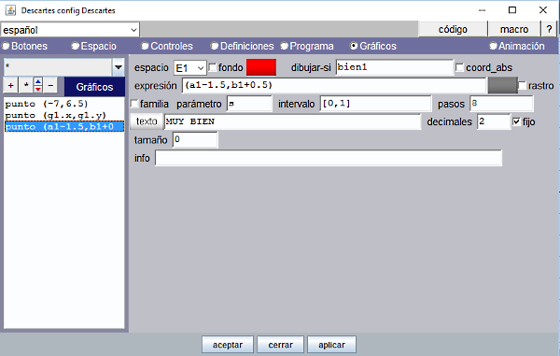Open the macro button

[x=514, y=29]
